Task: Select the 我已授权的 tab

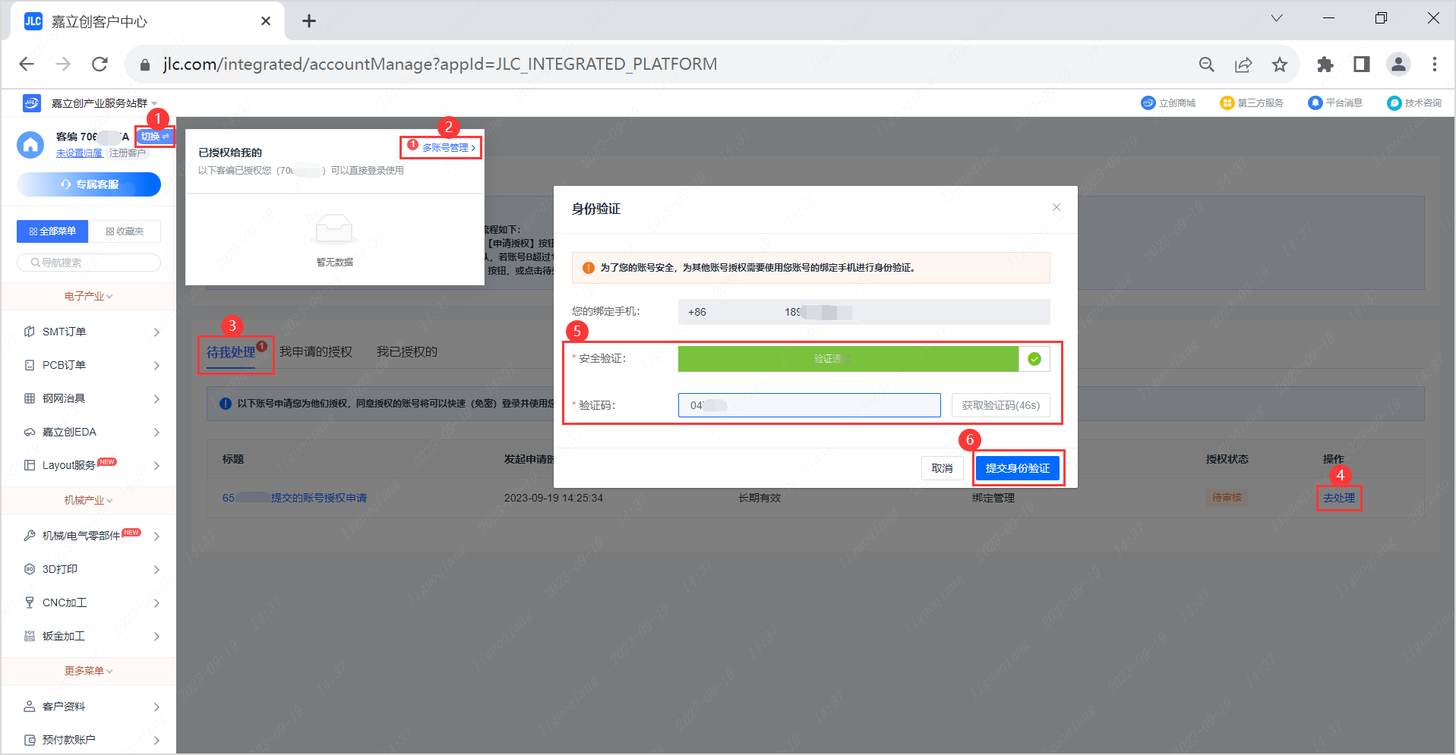Action: point(406,351)
